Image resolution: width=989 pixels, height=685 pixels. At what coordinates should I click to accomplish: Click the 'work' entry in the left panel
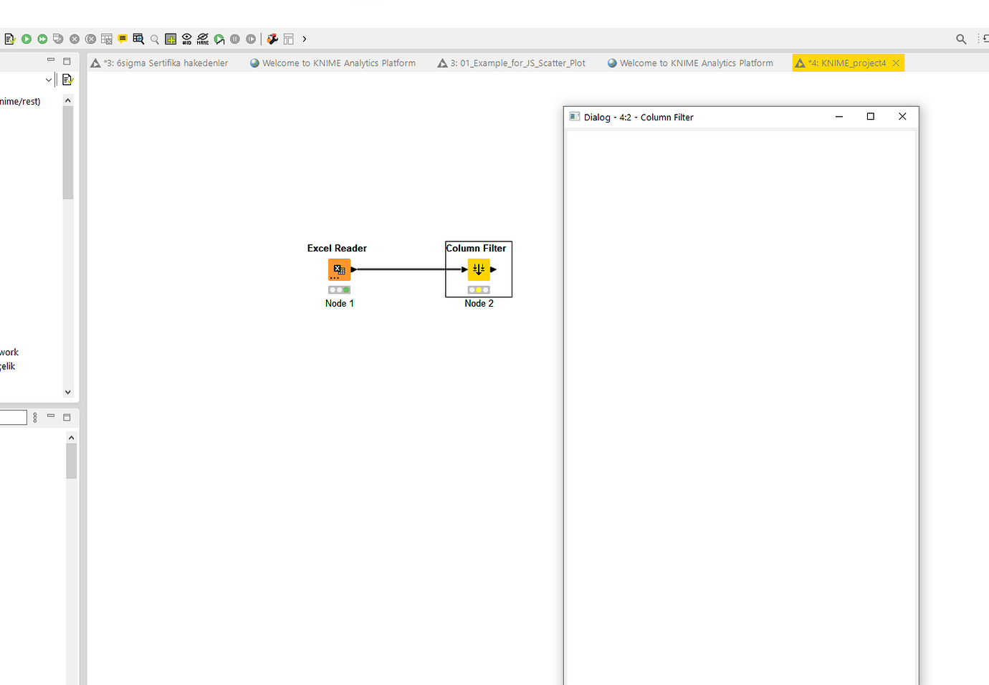pyautogui.click(x=9, y=352)
